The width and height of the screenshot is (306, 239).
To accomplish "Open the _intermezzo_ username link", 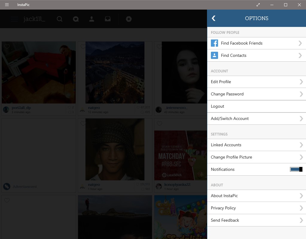I will pyautogui.click(x=176, y=108).
